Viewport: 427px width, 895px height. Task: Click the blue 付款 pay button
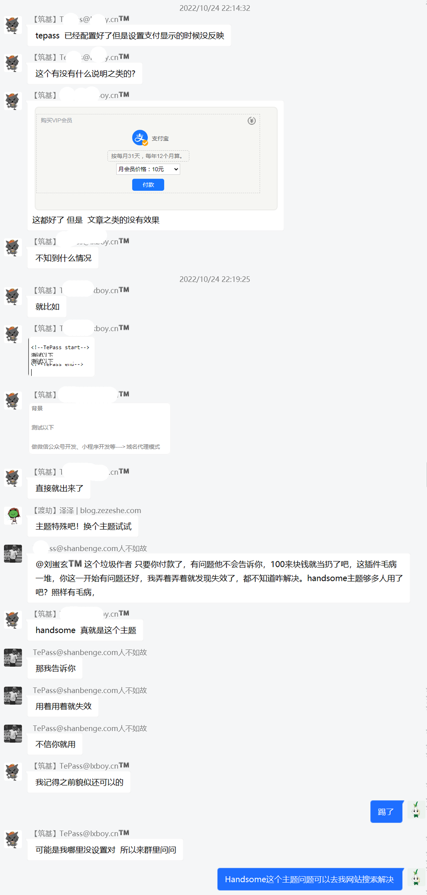[x=148, y=185]
